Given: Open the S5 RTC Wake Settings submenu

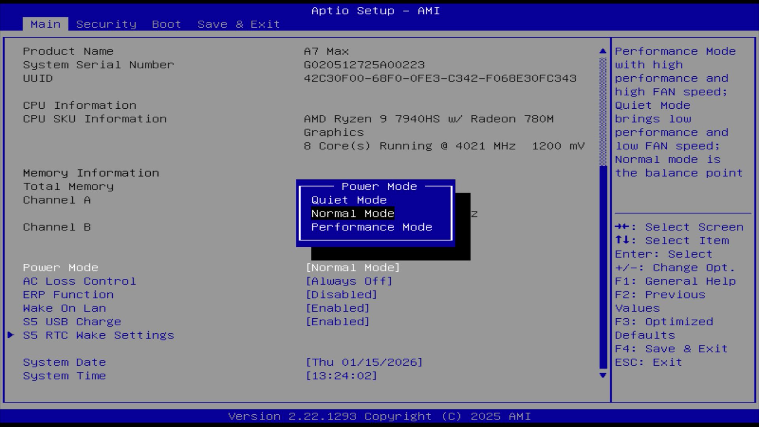Looking at the screenshot, I should click(98, 335).
